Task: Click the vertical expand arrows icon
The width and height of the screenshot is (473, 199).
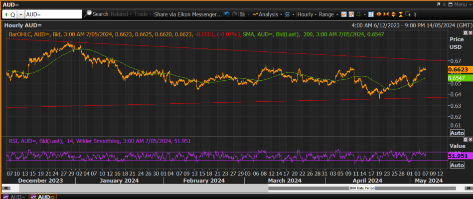Action: pyautogui.click(x=393, y=14)
